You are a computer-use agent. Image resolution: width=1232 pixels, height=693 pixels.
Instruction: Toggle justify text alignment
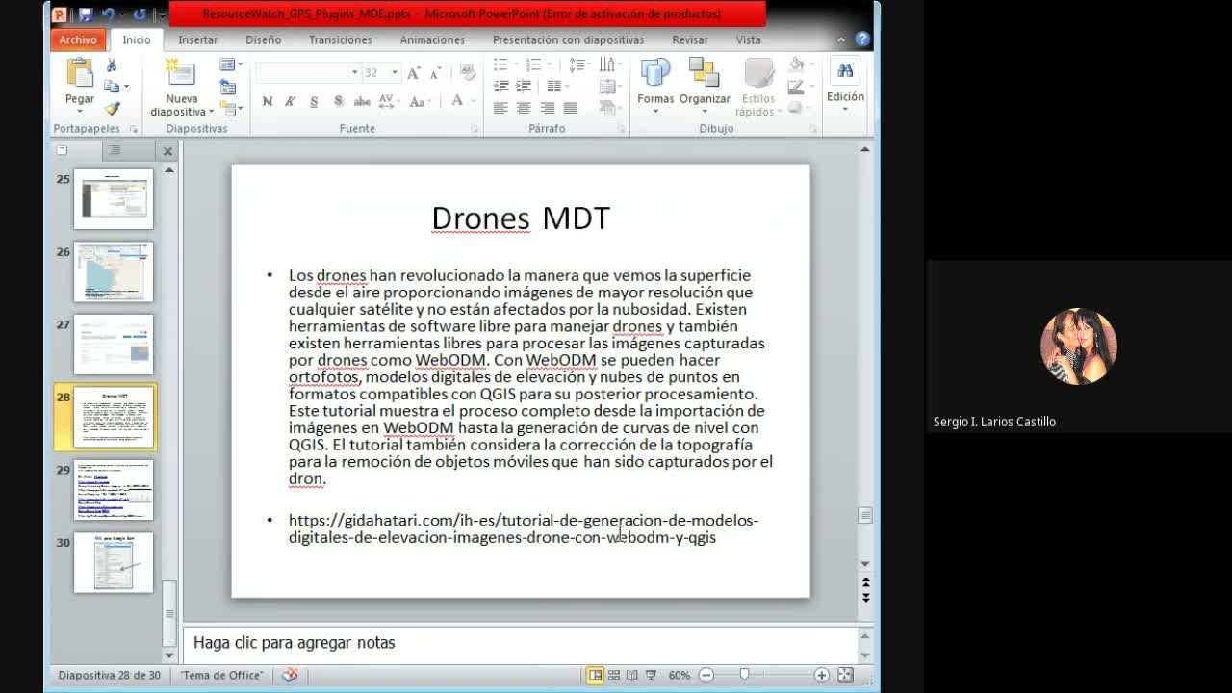coord(570,108)
